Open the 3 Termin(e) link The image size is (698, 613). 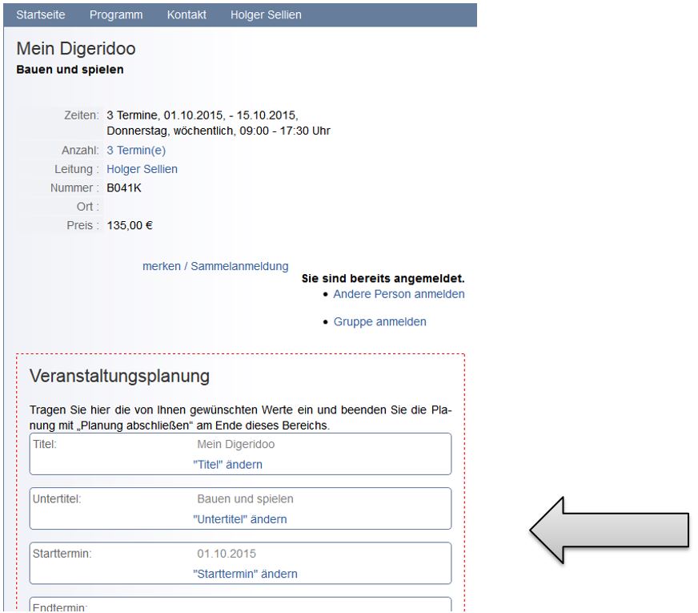pos(136,150)
